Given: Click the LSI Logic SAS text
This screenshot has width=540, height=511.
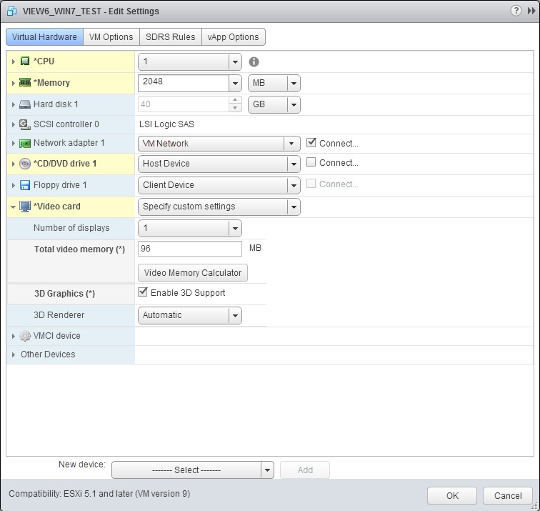Looking at the screenshot, I should 166,124.
